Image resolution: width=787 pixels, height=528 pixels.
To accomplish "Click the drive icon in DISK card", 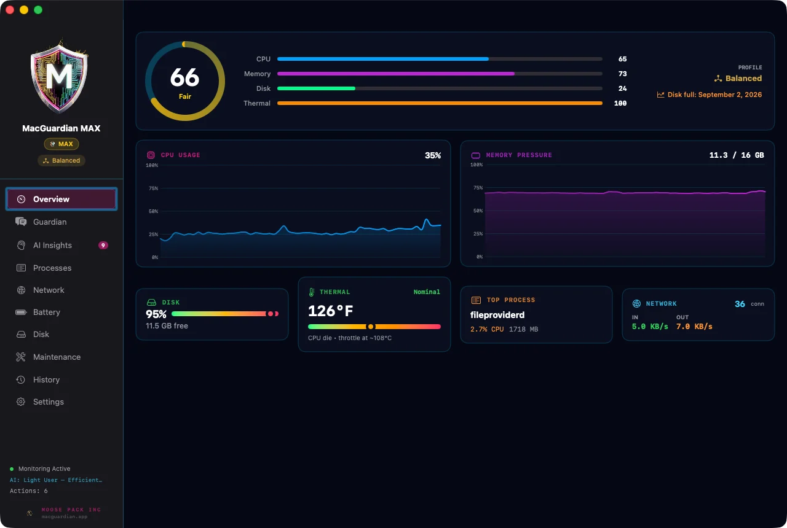I will pyautogui.click(x=151, y=303).
